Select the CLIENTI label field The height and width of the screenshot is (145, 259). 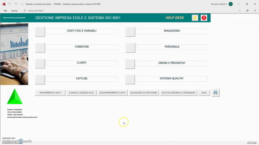coord(82,63)
